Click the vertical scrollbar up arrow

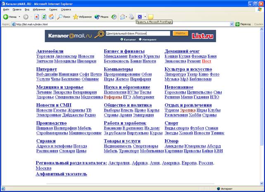[262, 29]
